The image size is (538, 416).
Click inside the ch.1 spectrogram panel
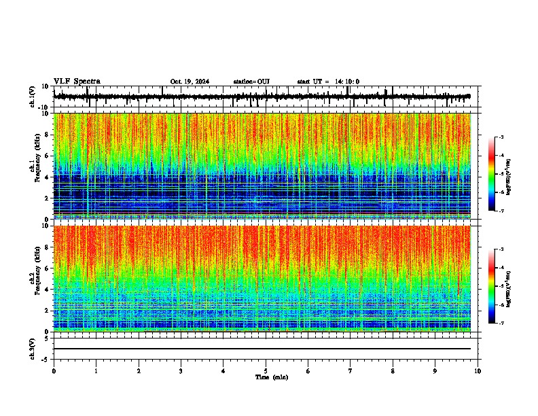tap(262, 166)
